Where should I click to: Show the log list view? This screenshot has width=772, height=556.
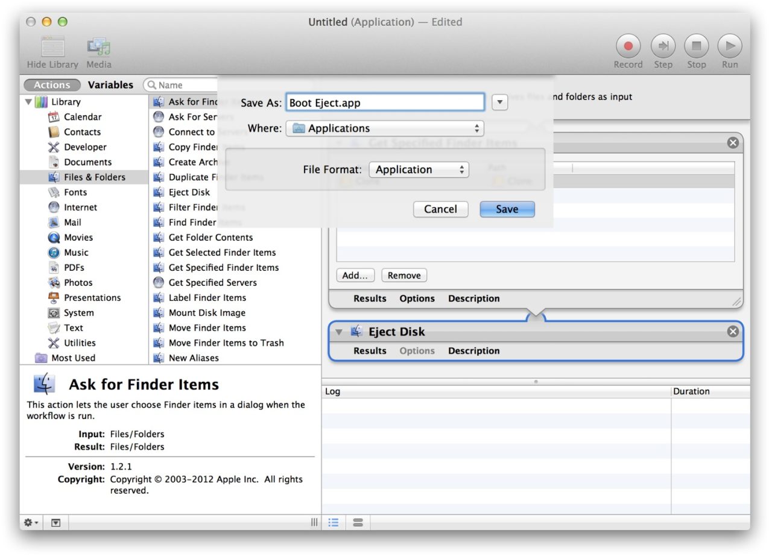tap(334, 523)
